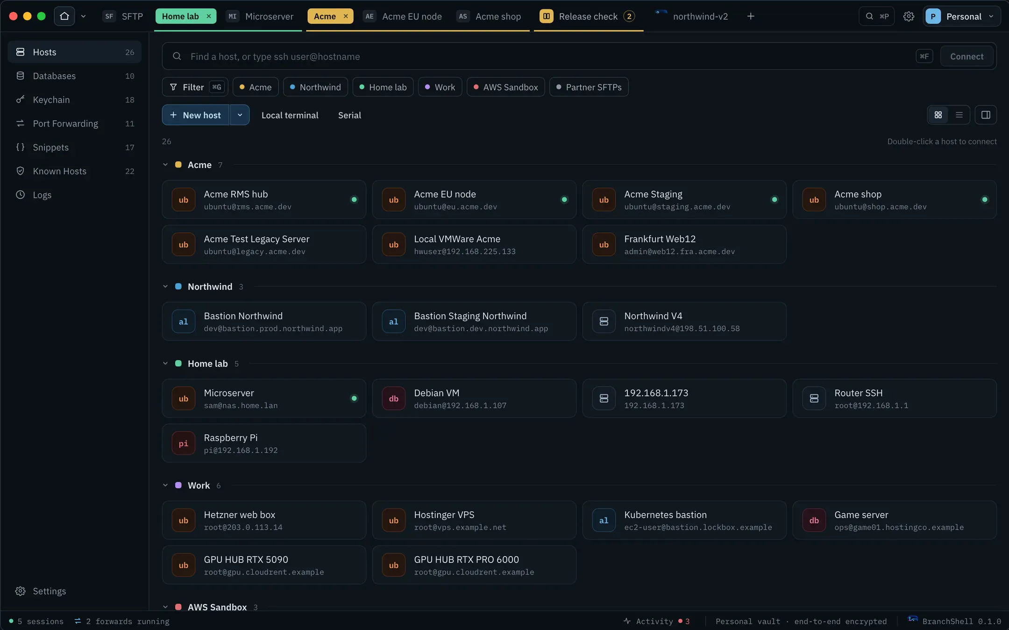
Task: Open a new tab with plus icon
Action: pos(751,16)
